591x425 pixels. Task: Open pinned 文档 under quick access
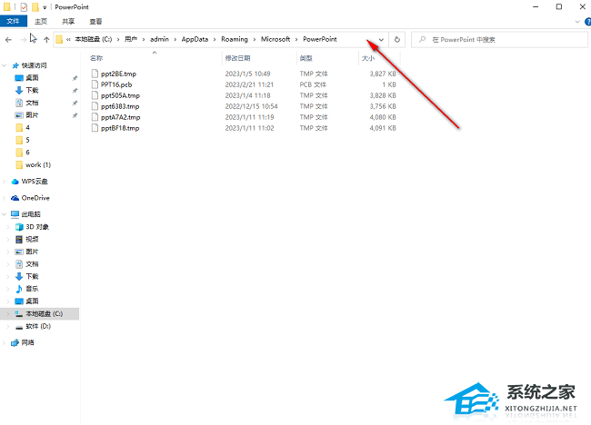(32, 103)
